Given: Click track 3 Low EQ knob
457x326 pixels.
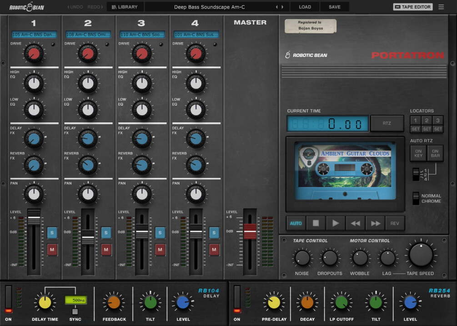Looking at the screenshot, I should pos(142,110).
